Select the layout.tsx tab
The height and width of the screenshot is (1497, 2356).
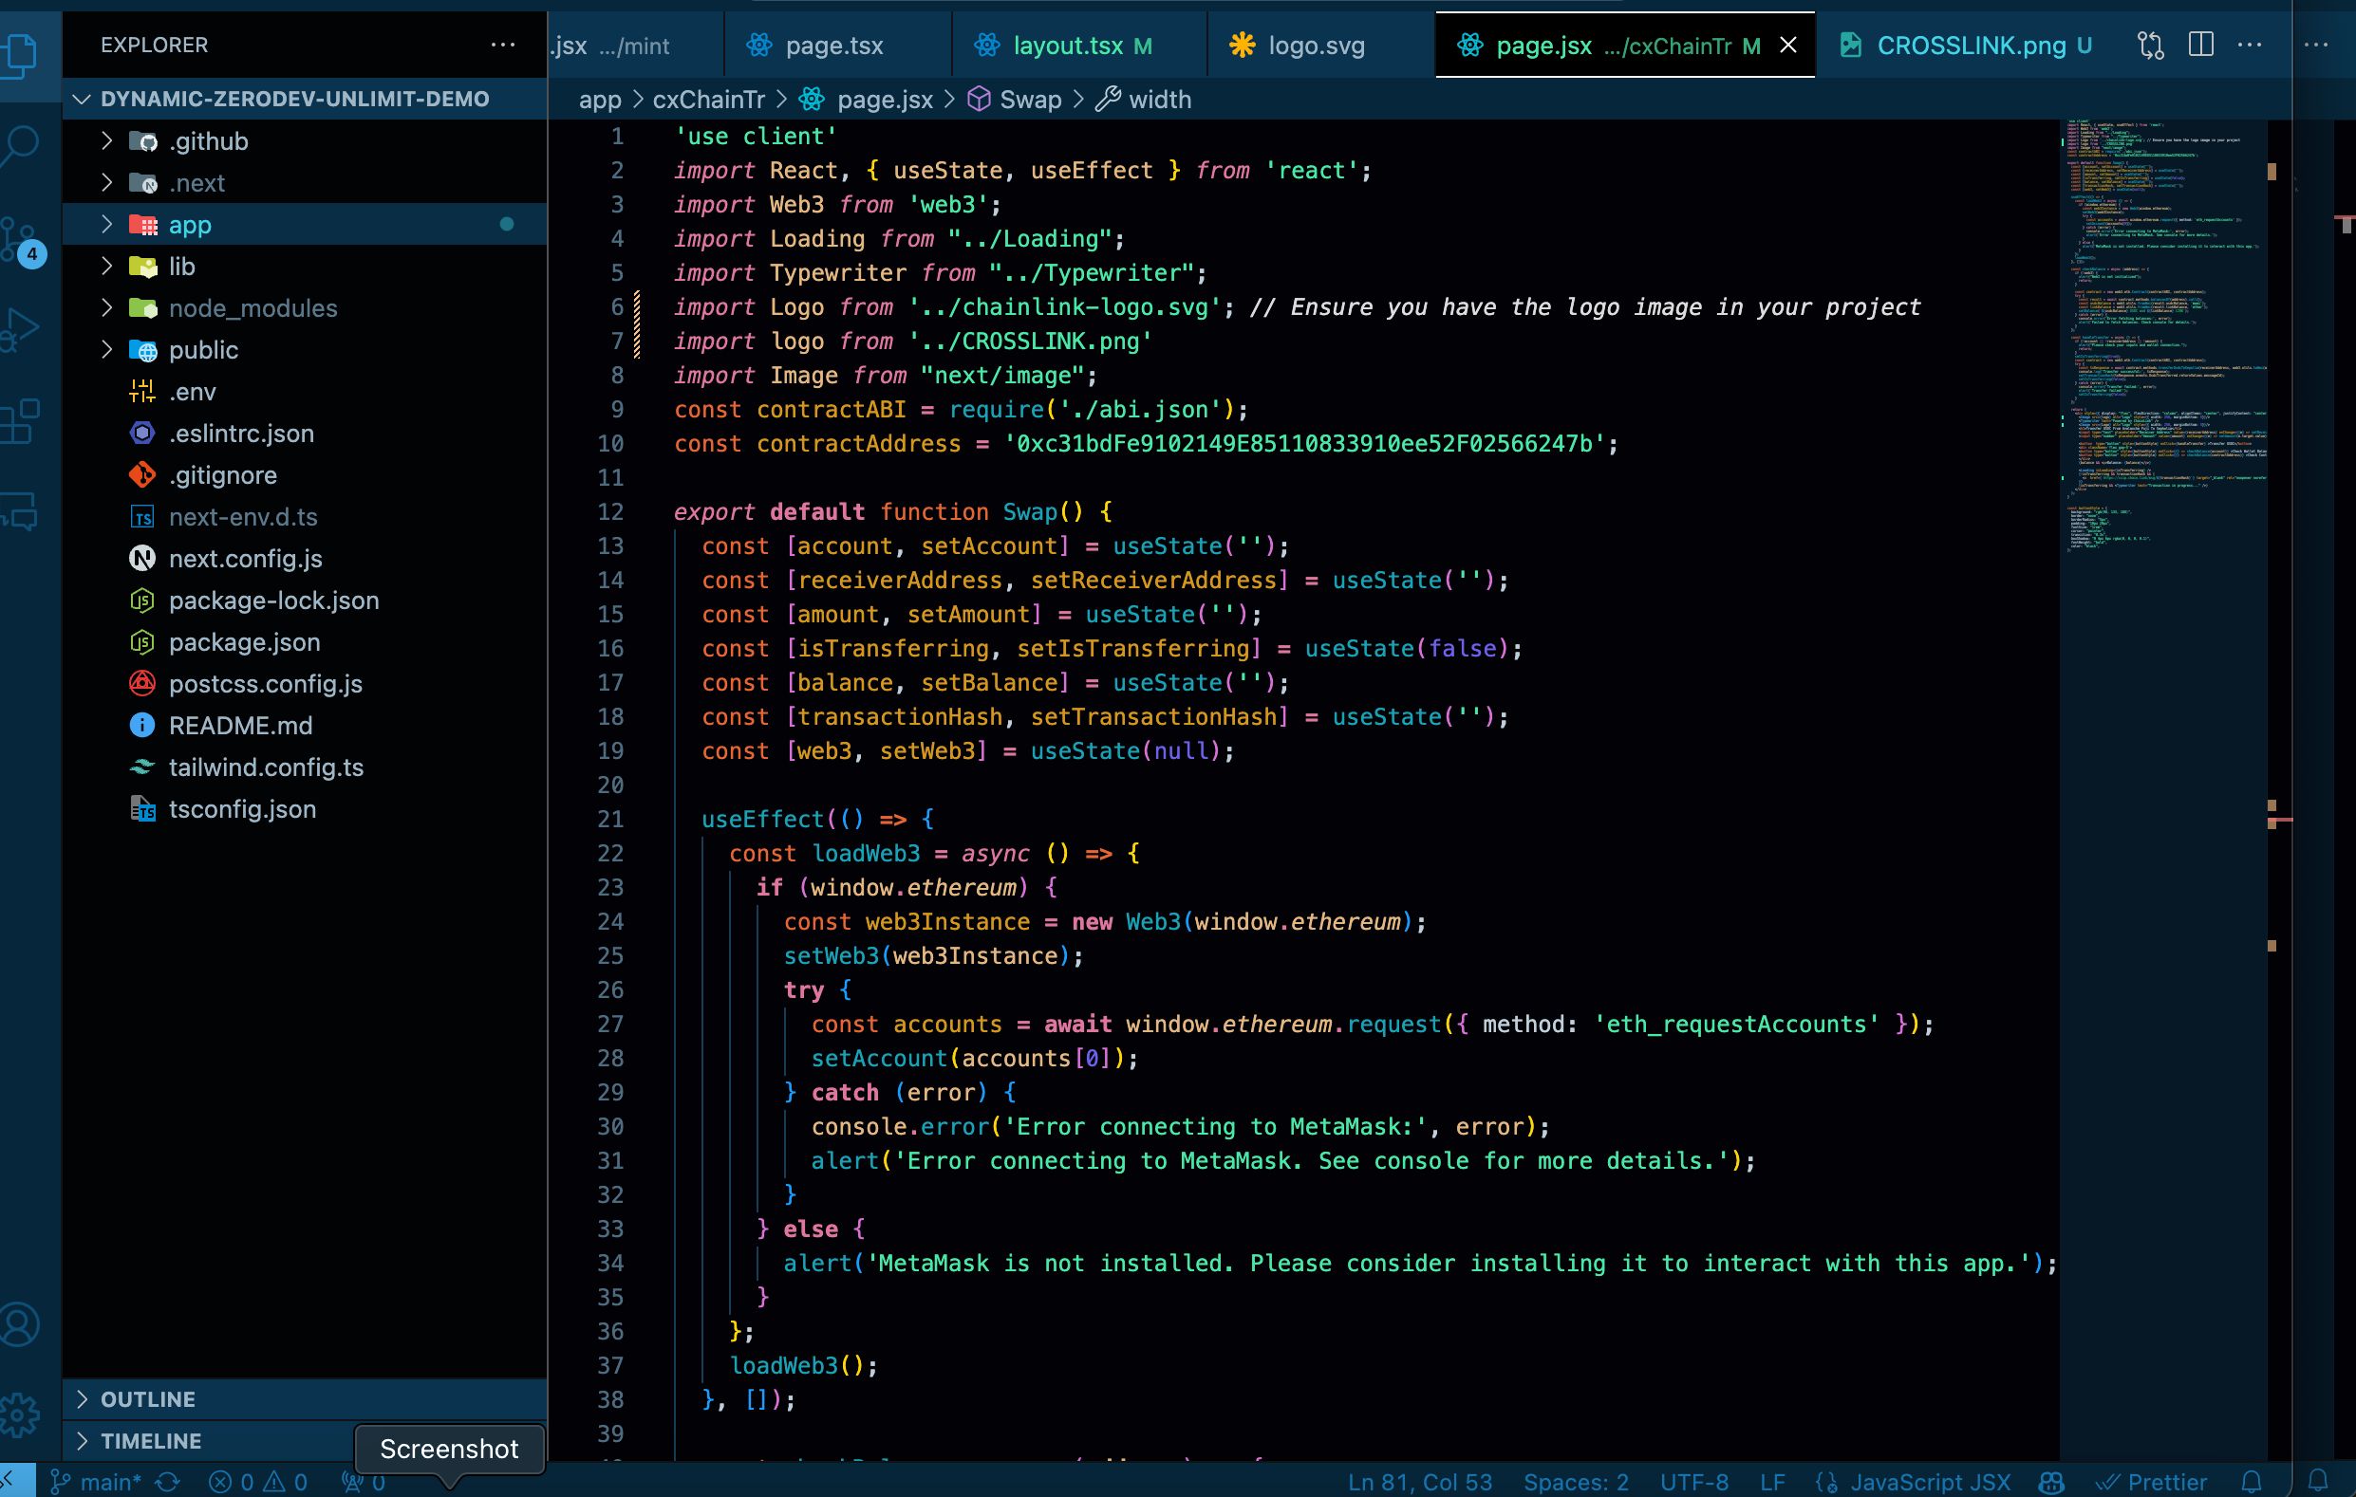click(1059, 45)
